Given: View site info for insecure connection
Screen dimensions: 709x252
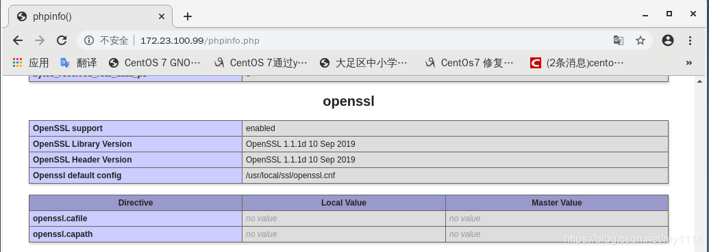Looking at the screenshot, I should tap(89, 40).
